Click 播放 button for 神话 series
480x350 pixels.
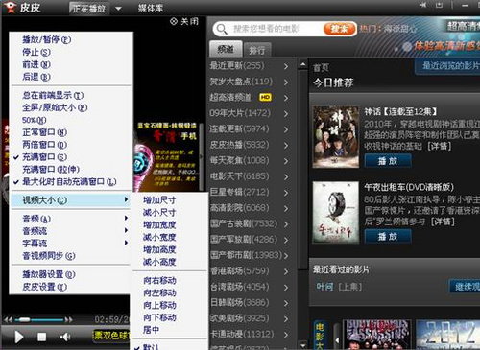tap(388, 161)
